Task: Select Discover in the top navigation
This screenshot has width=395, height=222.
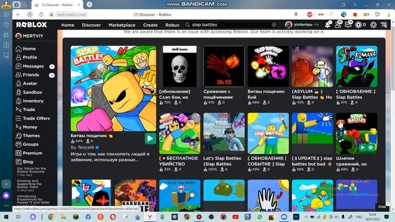Action: point(91,25)
